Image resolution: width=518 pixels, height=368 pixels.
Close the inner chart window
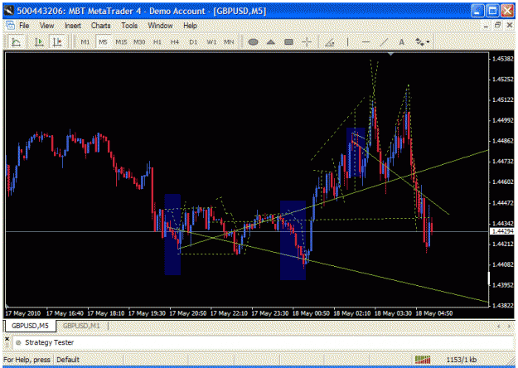coord(510,25)
